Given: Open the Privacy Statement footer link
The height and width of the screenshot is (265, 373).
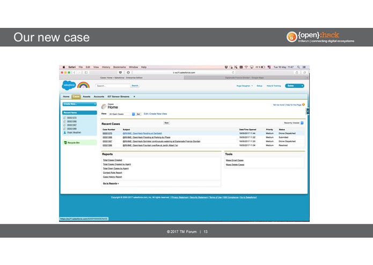Looking at the screenshot, I should click(180, 197).
